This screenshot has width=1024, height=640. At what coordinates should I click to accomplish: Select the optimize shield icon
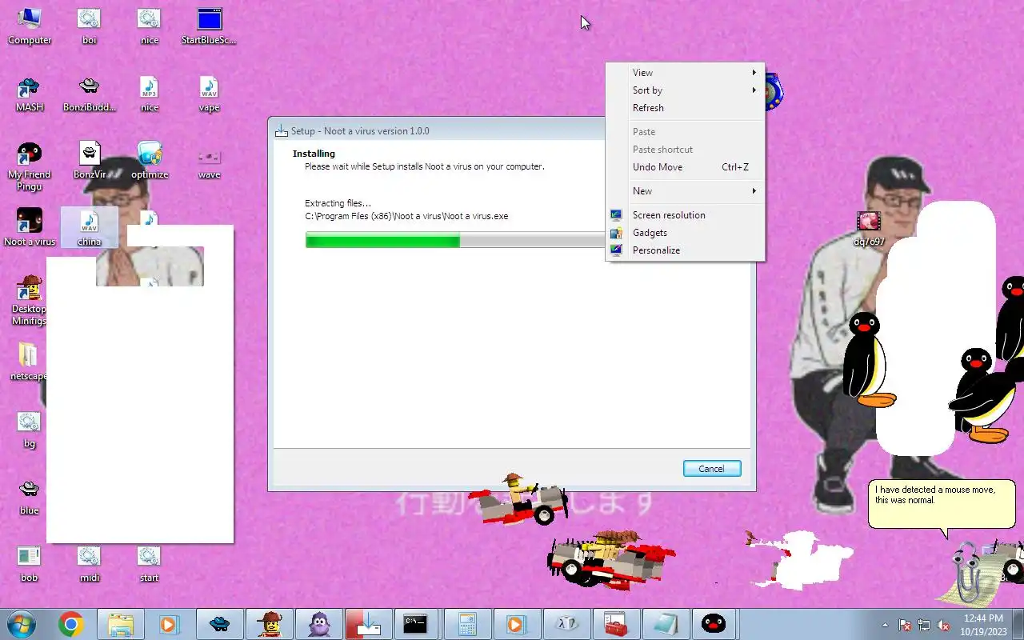pos(149,160)
